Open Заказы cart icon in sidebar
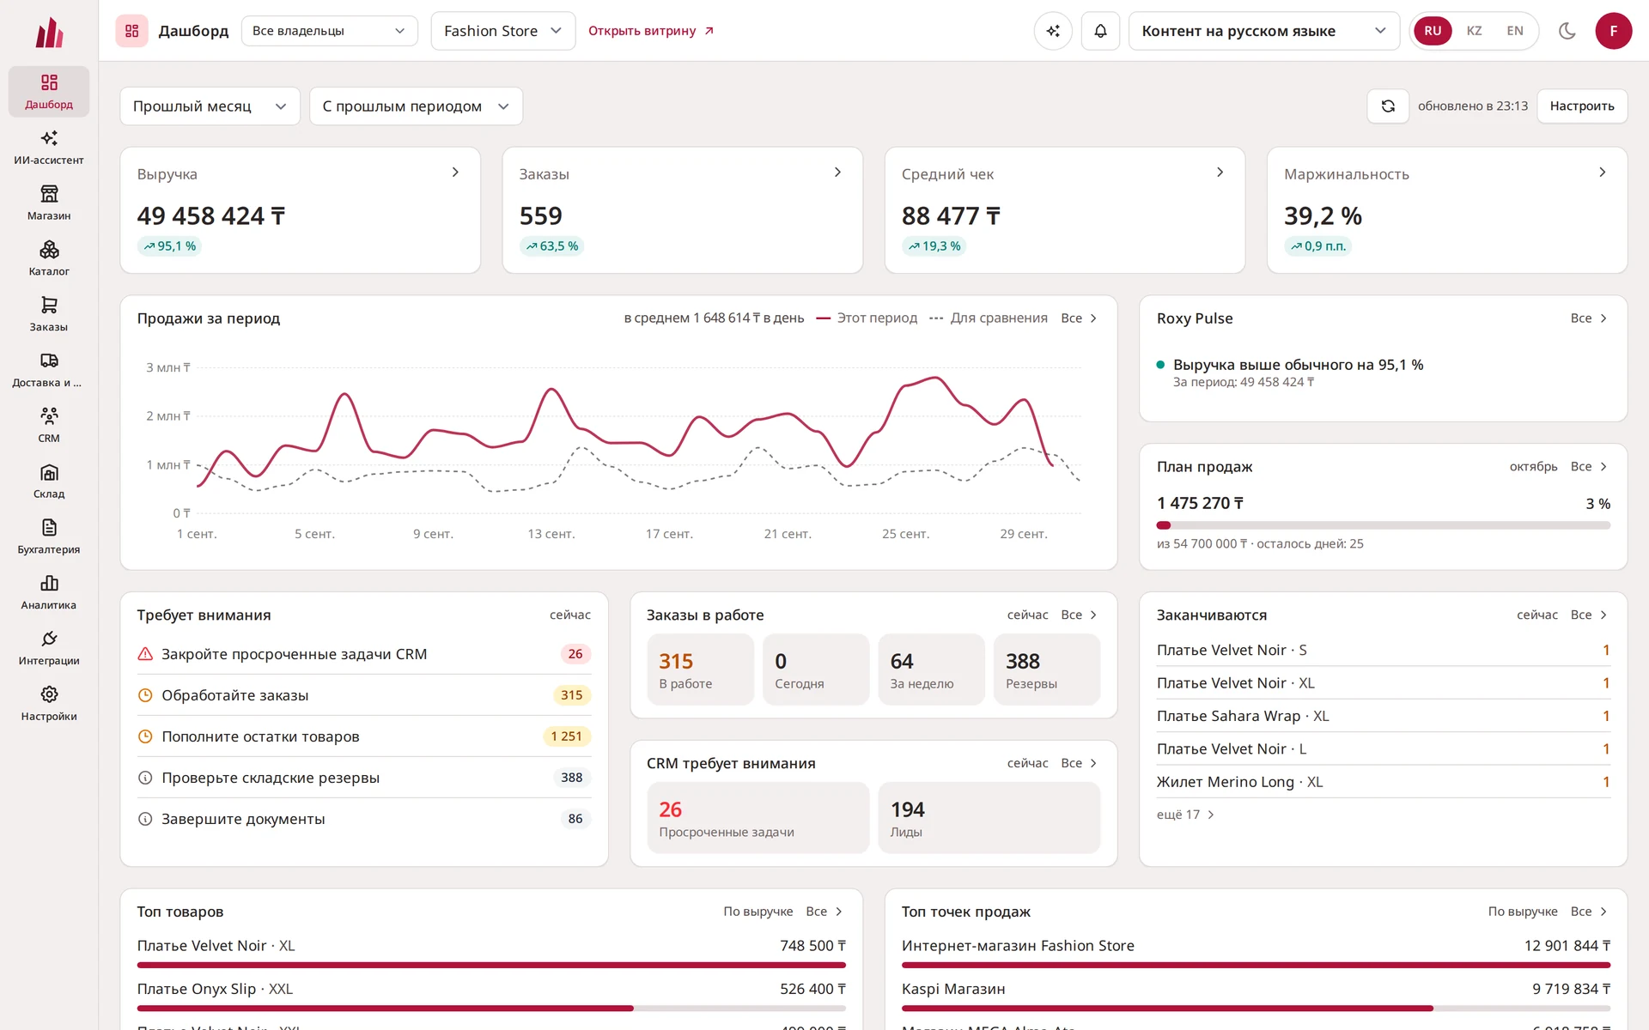This screenshot has height=1030, width=1649. click(49, 314)
